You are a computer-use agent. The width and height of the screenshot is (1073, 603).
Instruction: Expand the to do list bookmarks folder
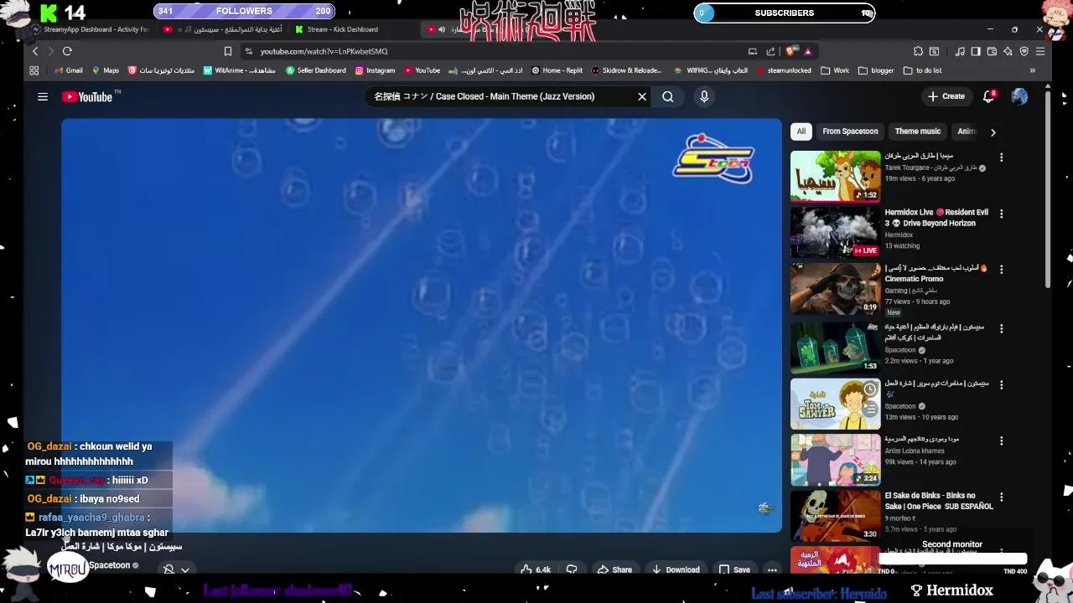922,70
